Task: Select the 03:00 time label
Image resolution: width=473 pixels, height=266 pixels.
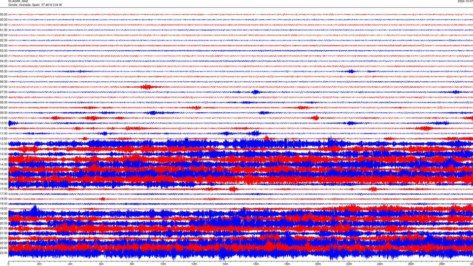Action: tap(3, 45)
